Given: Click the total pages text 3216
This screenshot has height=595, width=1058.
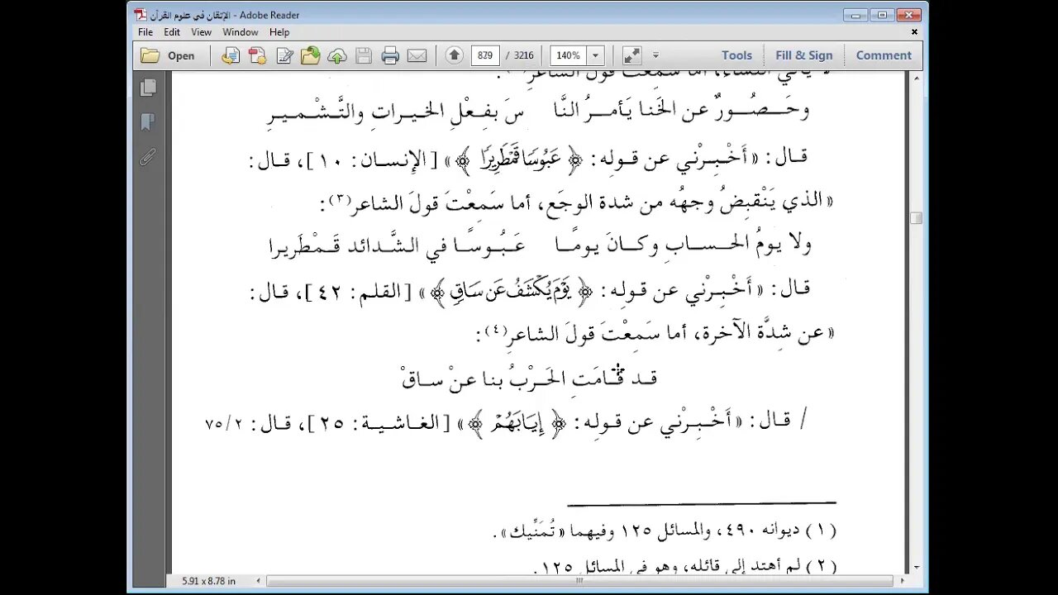Looking at the screenshot, I should [523, 55].
